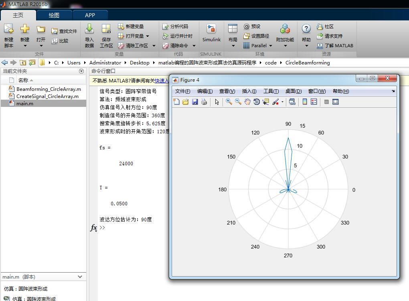Go back with the folder Back arrow
409x301 pixels.
(x=4, y=62)
